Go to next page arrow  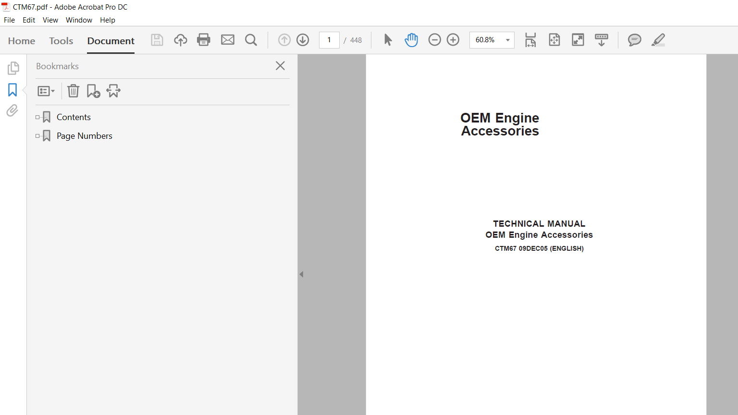[x=303, y=40]
